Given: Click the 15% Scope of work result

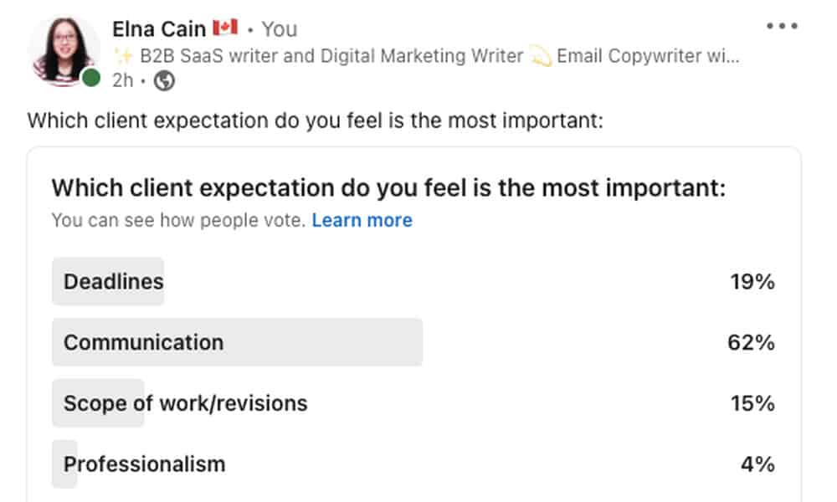Looking at the screenshot, I should click(x=752, y=403).
